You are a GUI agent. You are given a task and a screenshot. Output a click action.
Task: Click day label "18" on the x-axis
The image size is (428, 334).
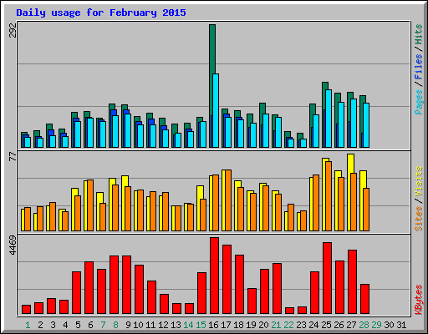point(238,325)
